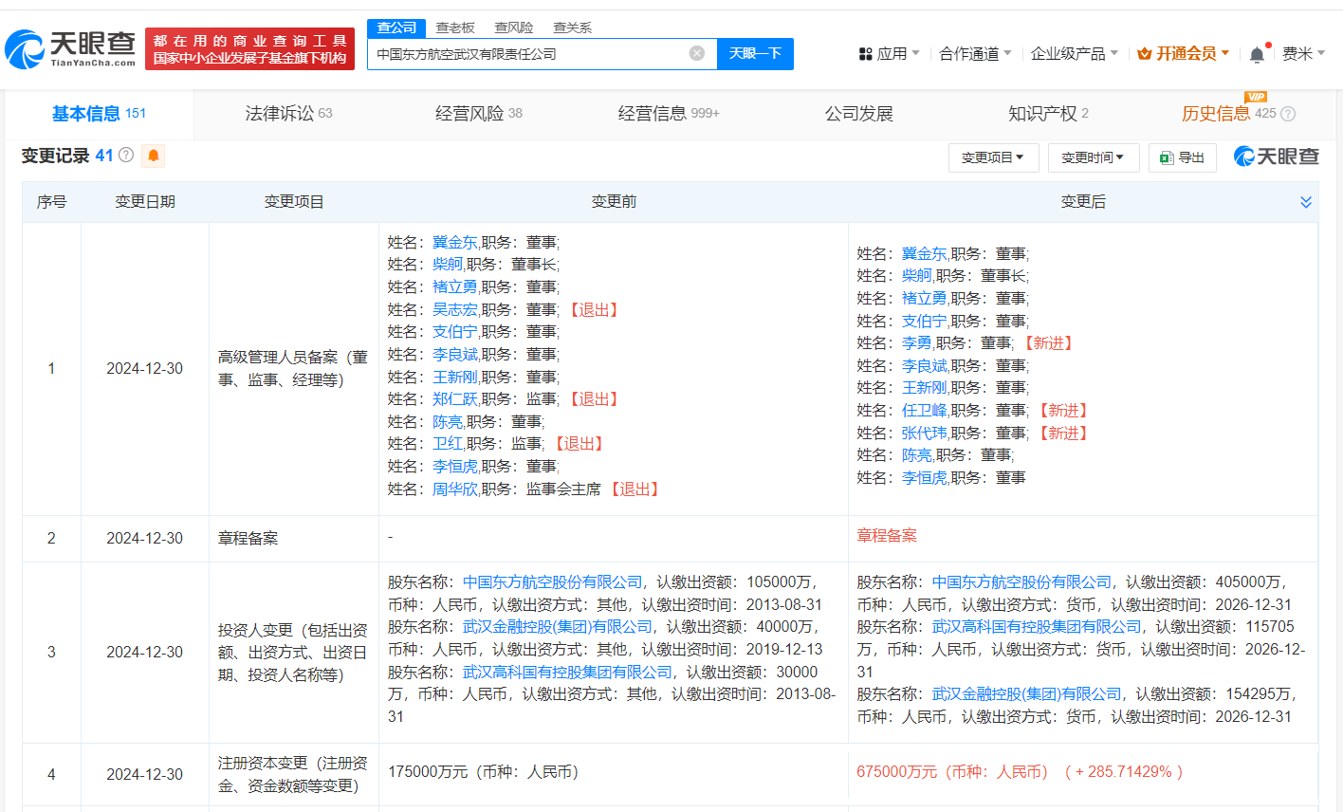
Task: Click the 变更前 column header
Action: [x=614, y=202]
